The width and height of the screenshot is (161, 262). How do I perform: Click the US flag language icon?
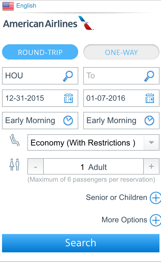point(8,6)
